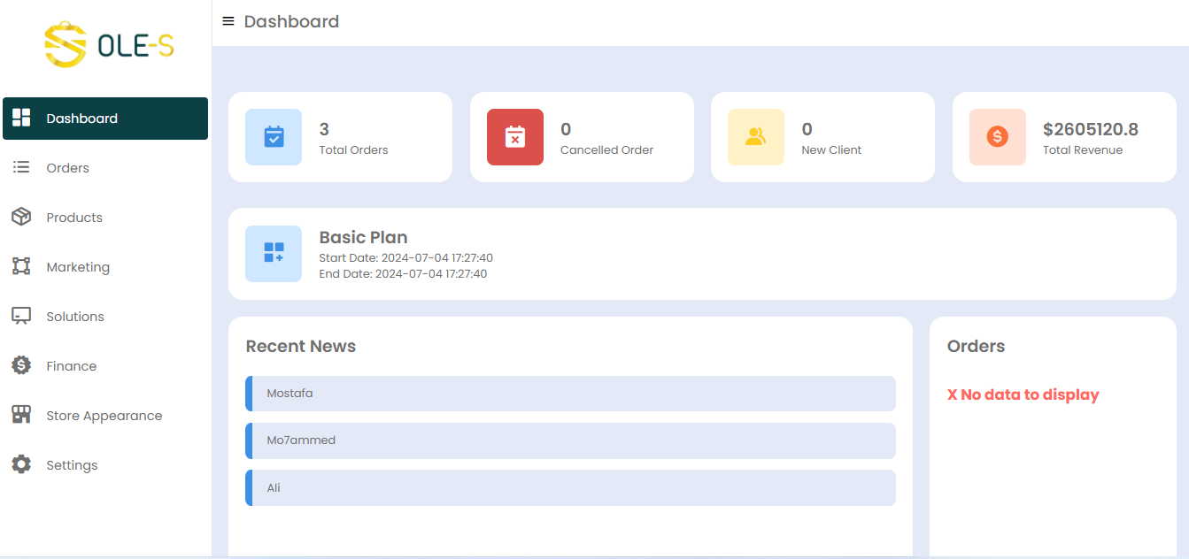The width and height of the screenshot is (1189, 559).
Task: Go to the Solutions menu entry
Action: pyautogui.click(x=75, y=317)
